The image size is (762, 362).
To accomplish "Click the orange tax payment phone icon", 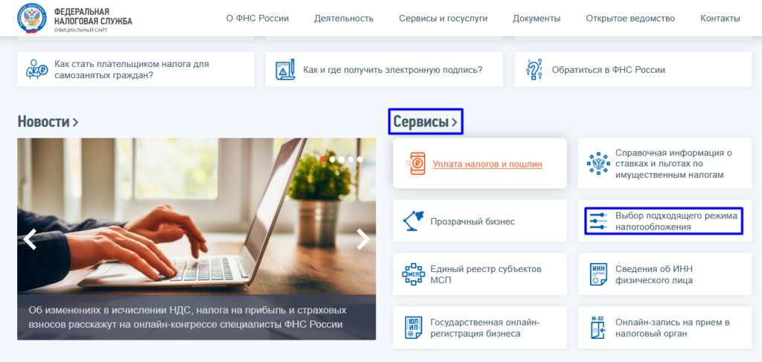I will [x=415, y=164].
